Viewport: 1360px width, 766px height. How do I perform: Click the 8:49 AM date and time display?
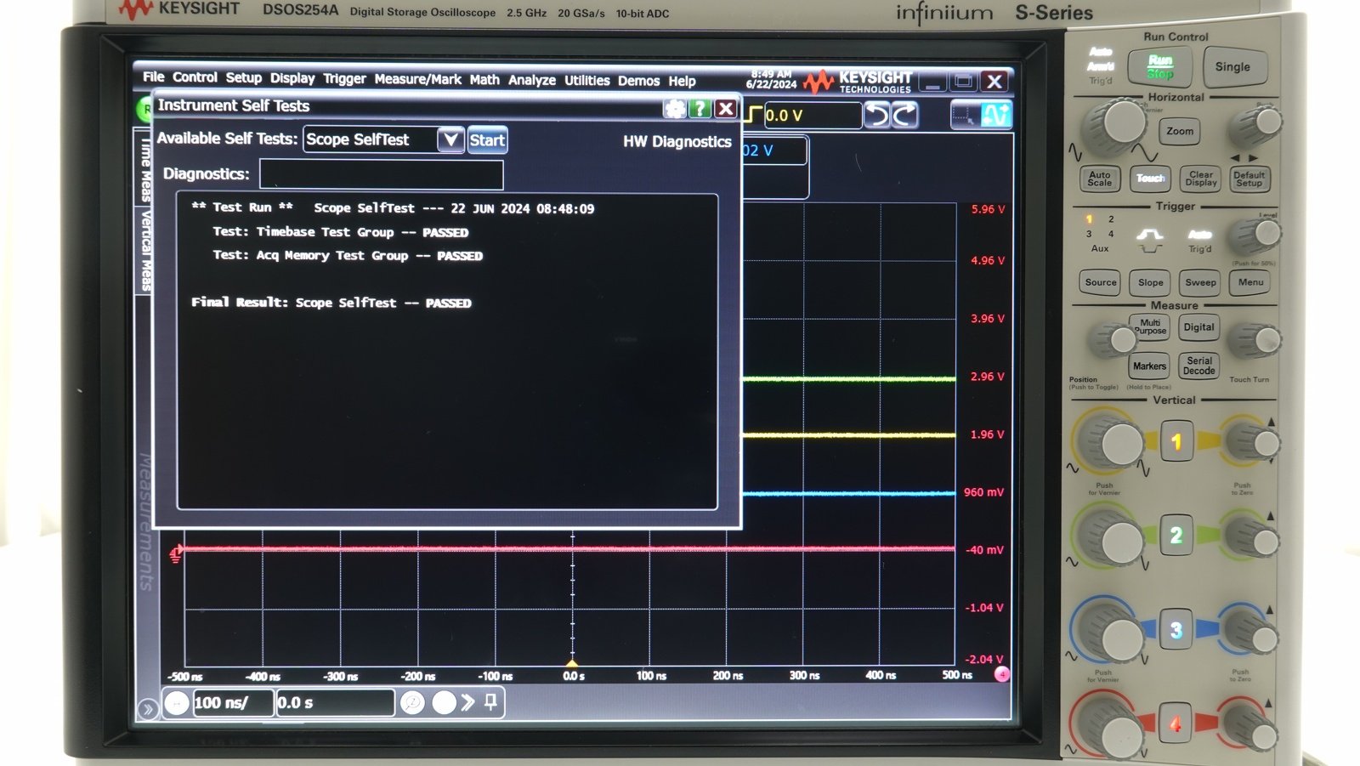point(771,79)
